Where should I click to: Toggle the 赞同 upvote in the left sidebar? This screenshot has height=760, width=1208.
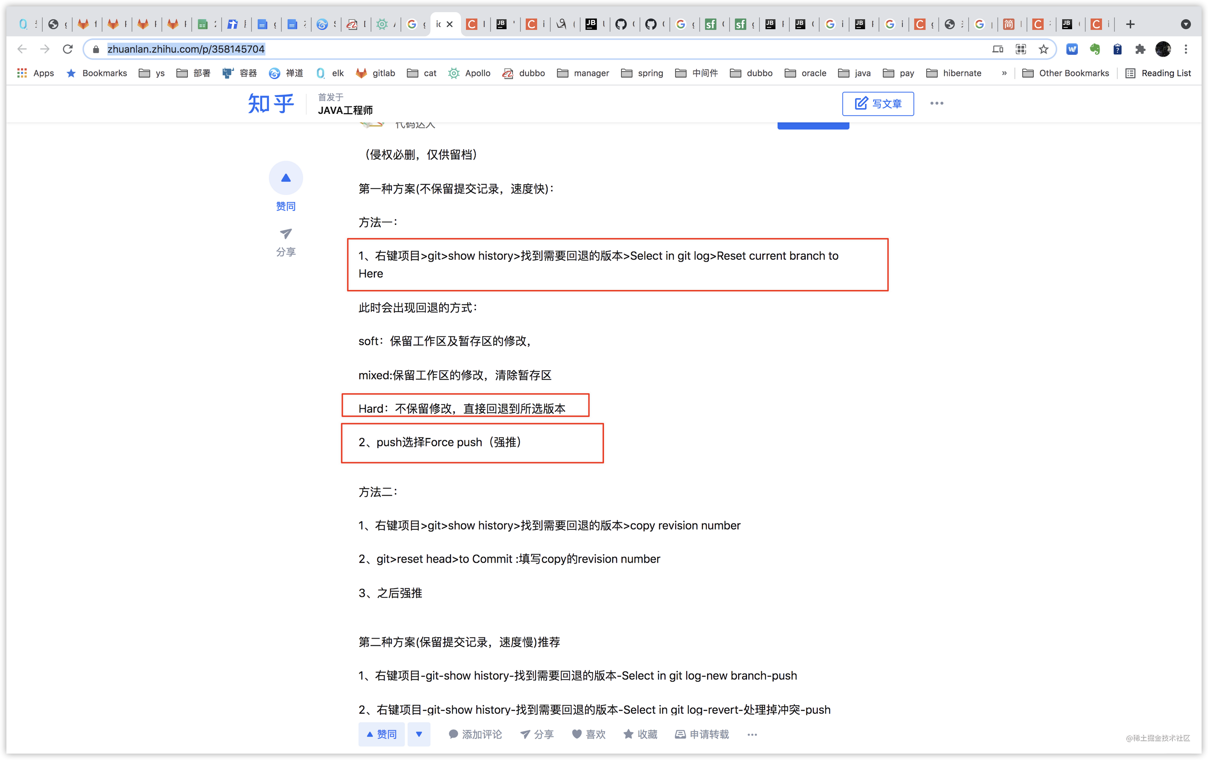click(286, 177)
